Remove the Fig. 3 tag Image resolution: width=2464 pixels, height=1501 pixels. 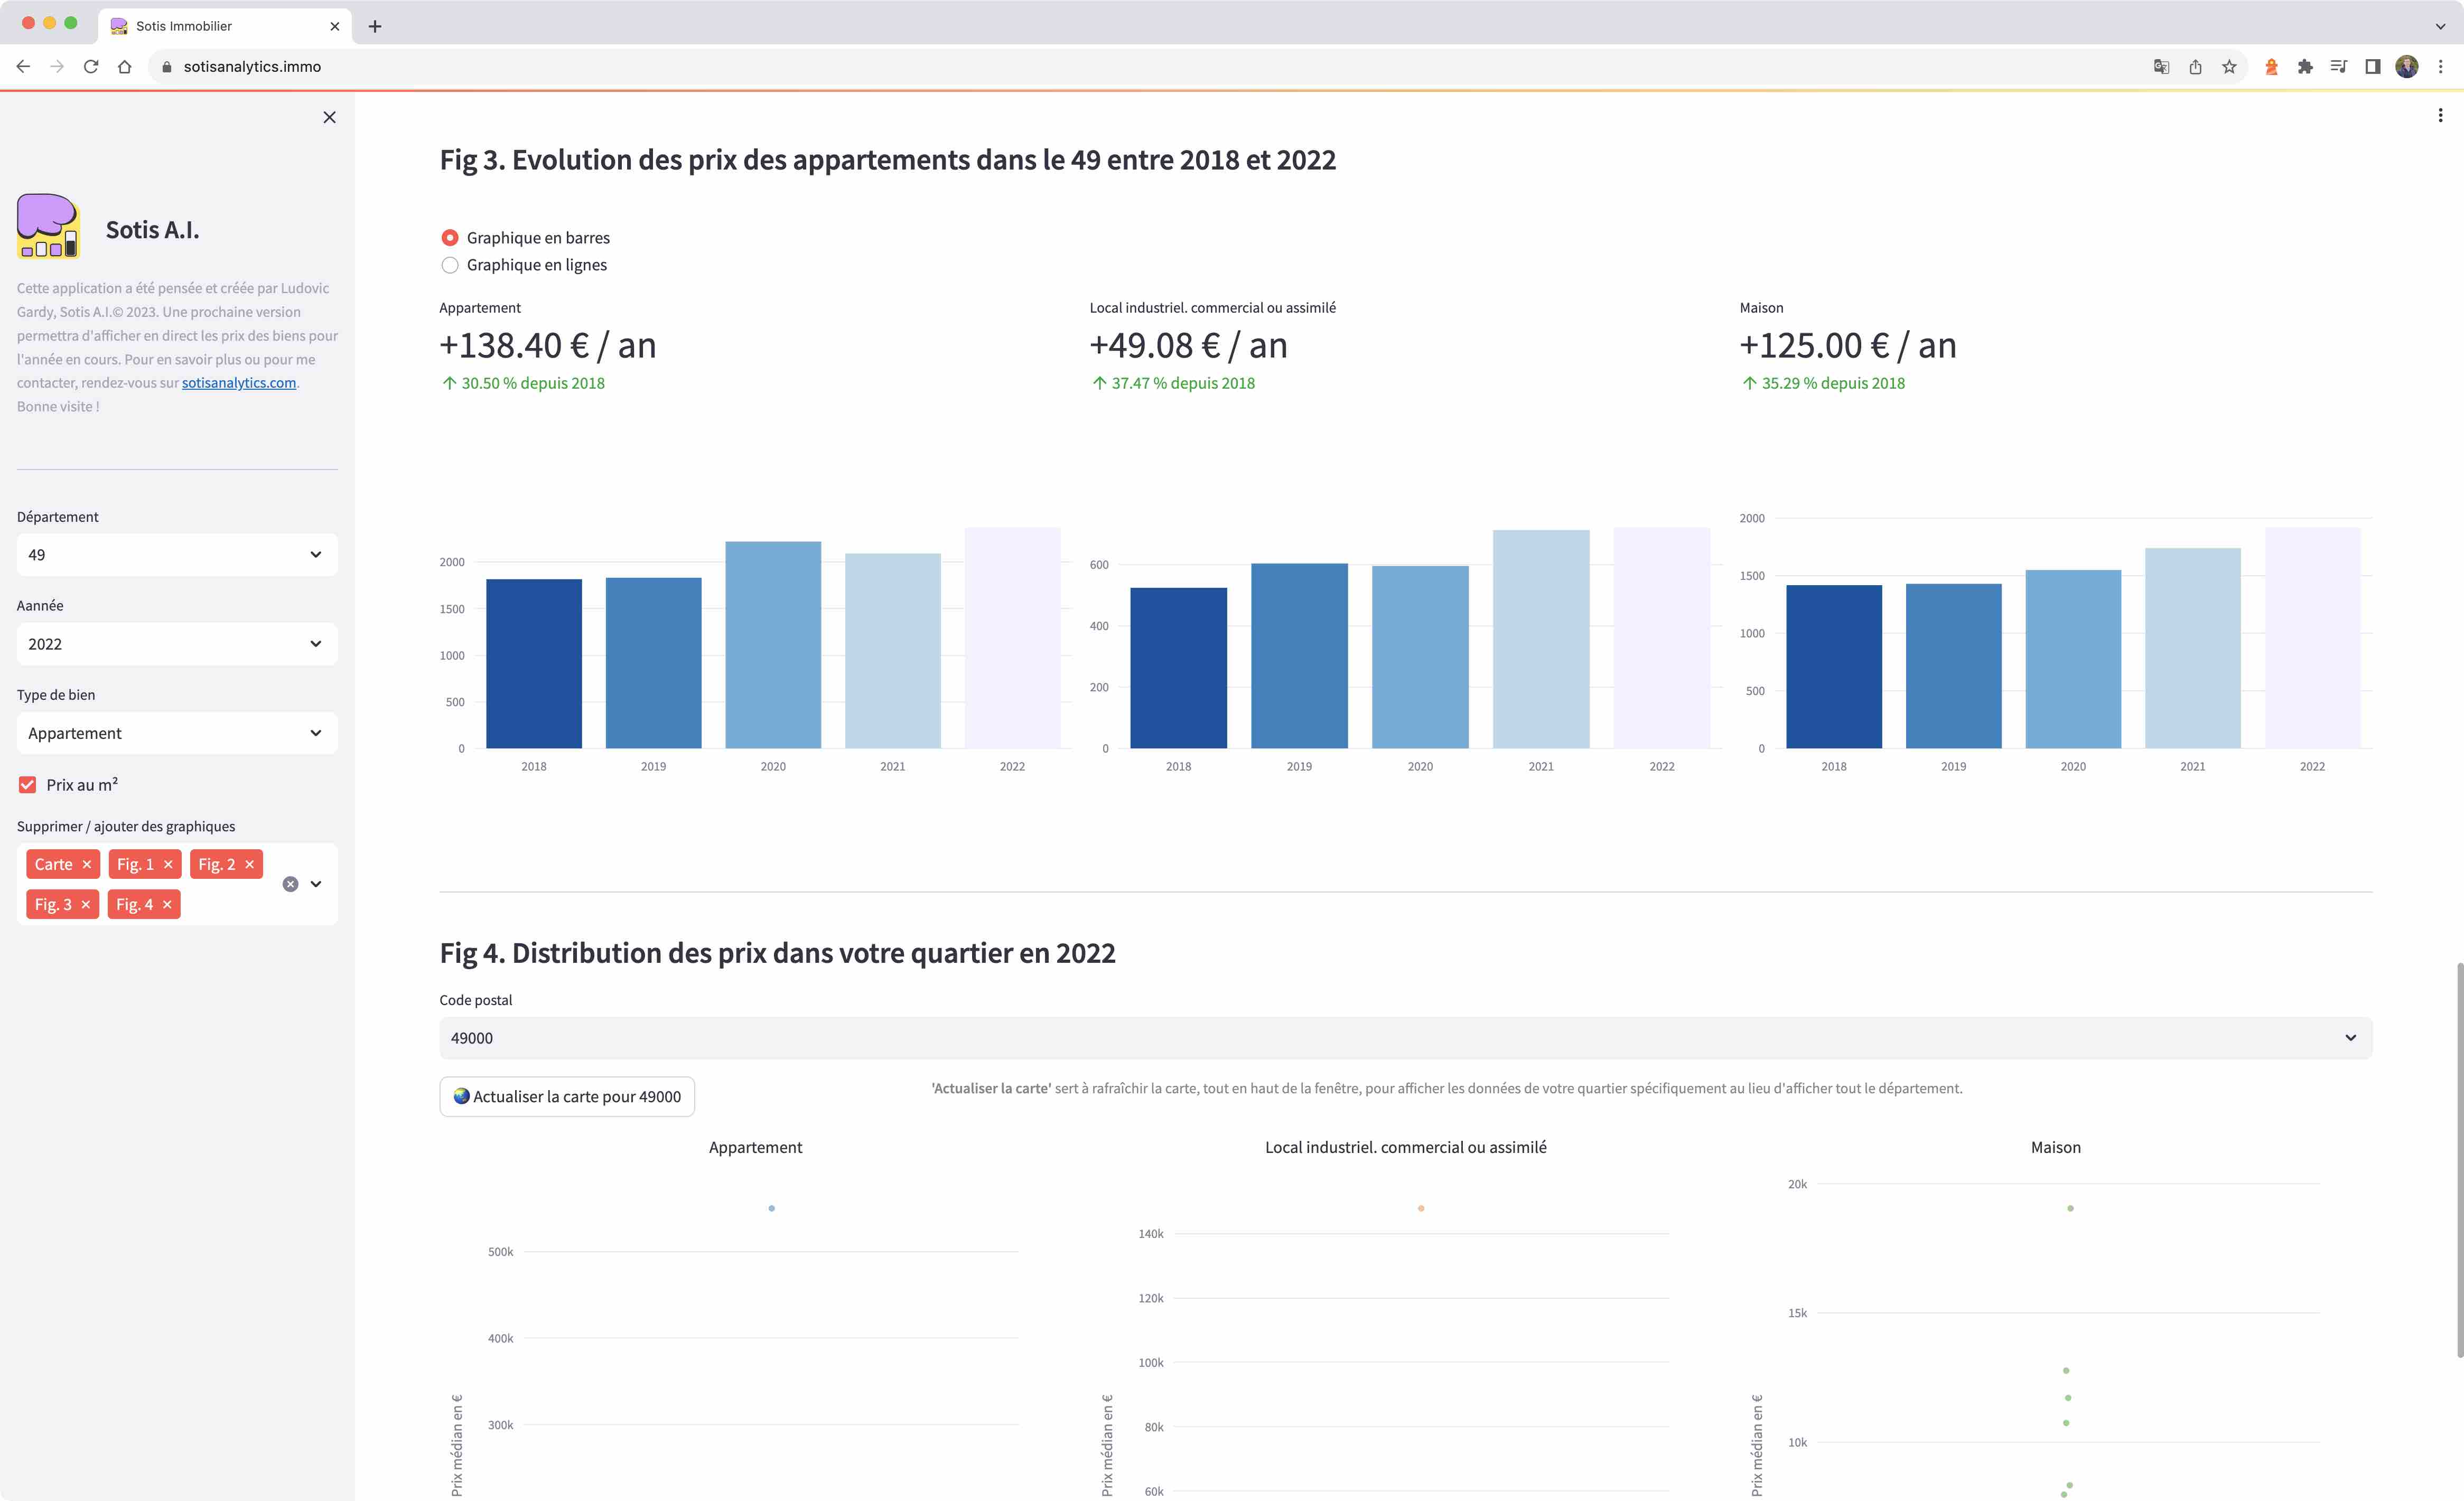tap(86, 904)
